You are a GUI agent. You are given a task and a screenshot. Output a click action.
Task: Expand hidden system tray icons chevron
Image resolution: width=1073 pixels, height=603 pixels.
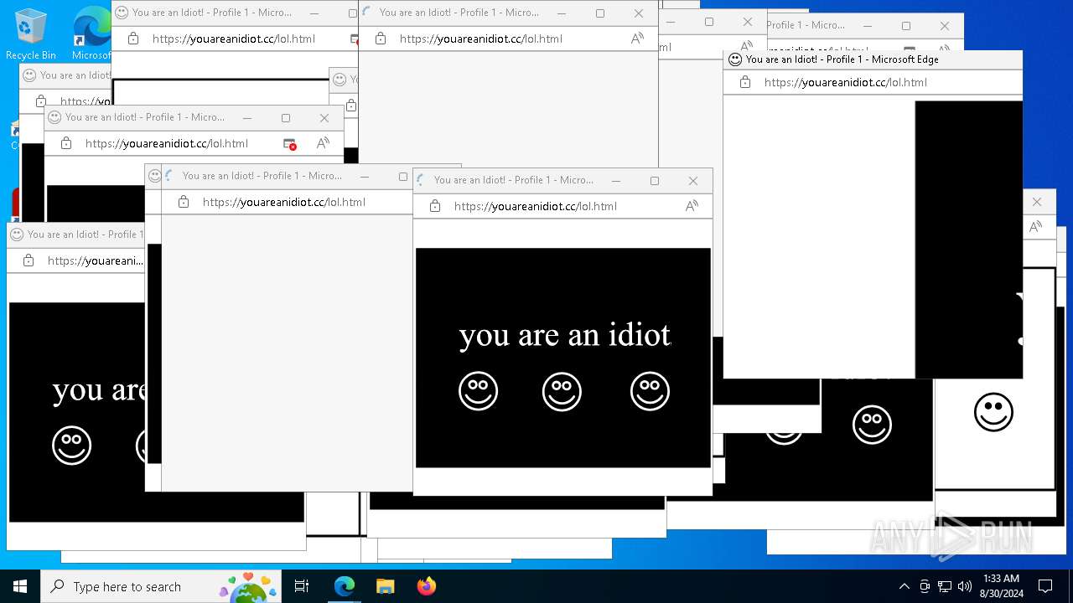[904, 586]
